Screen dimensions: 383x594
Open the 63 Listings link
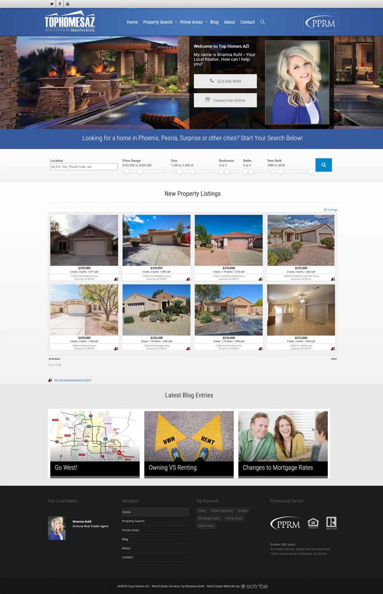click(331, 210)
